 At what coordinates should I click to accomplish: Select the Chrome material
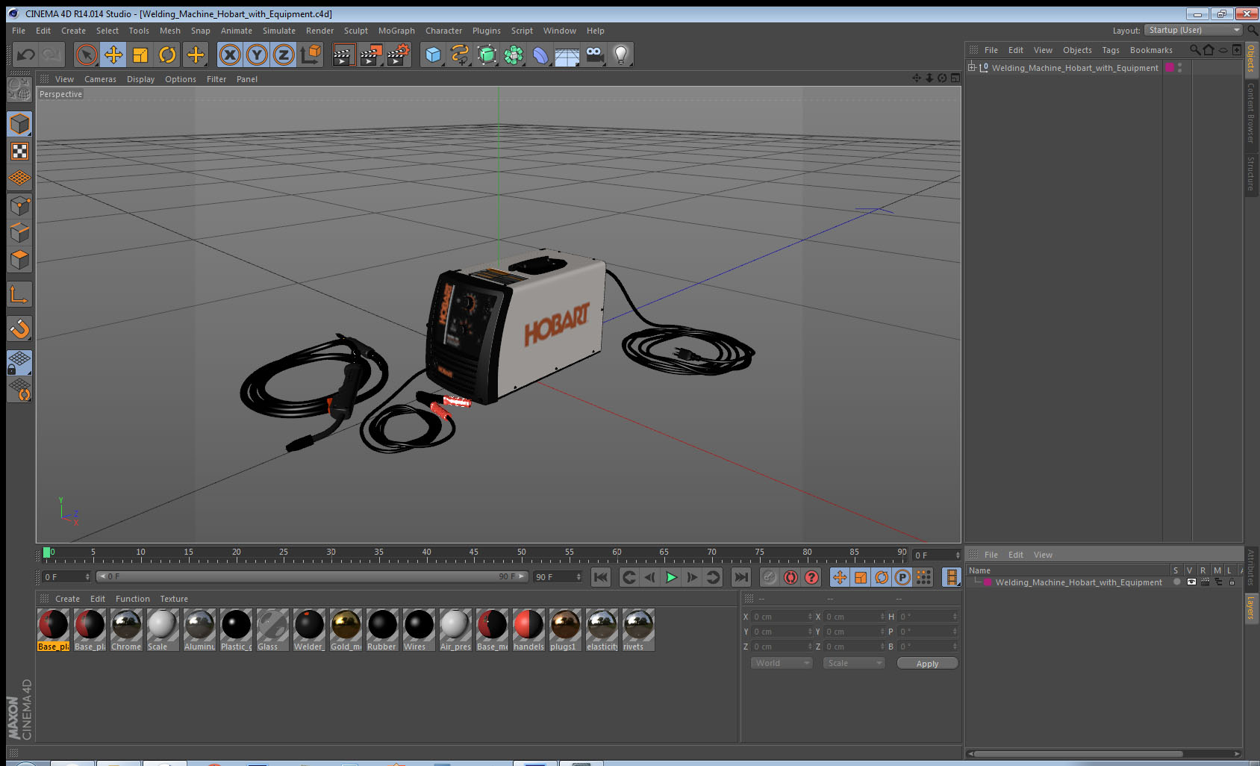[x=126, y=629]
